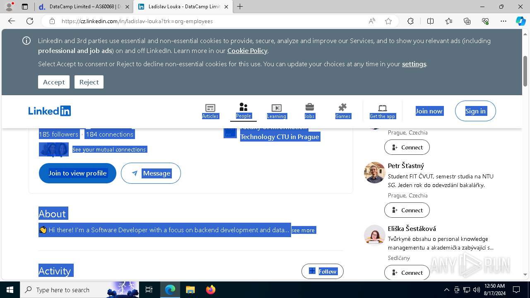Expand About text with see more

(x=303, y=230)
